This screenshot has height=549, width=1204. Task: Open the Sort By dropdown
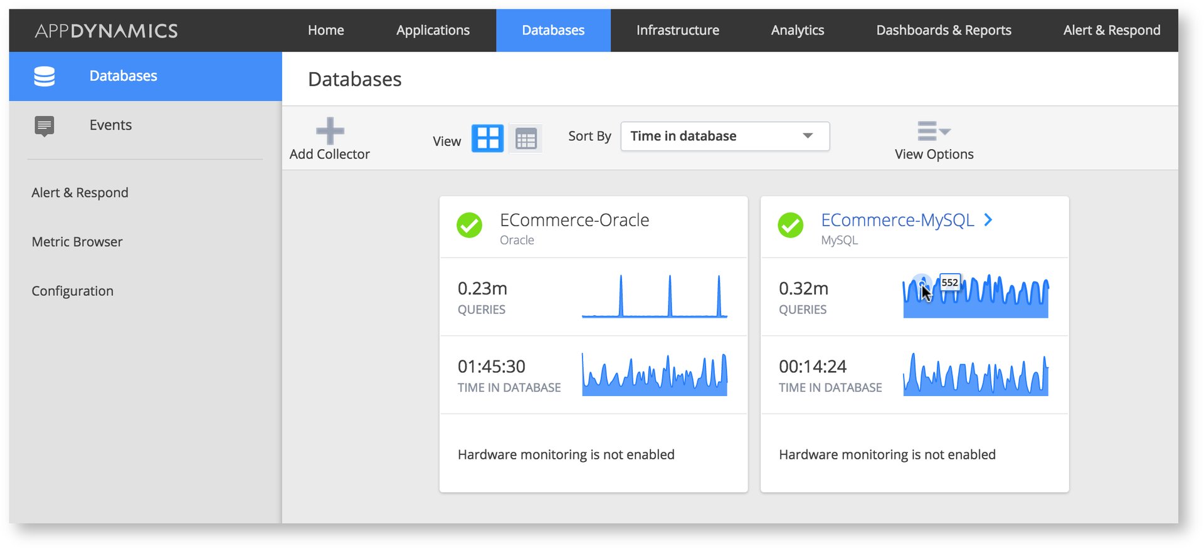click(725, 136)
